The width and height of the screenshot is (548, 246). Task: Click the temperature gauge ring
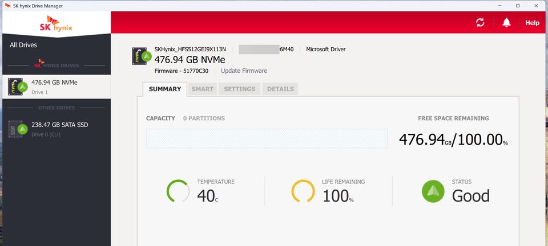click(x=178, y=191)
